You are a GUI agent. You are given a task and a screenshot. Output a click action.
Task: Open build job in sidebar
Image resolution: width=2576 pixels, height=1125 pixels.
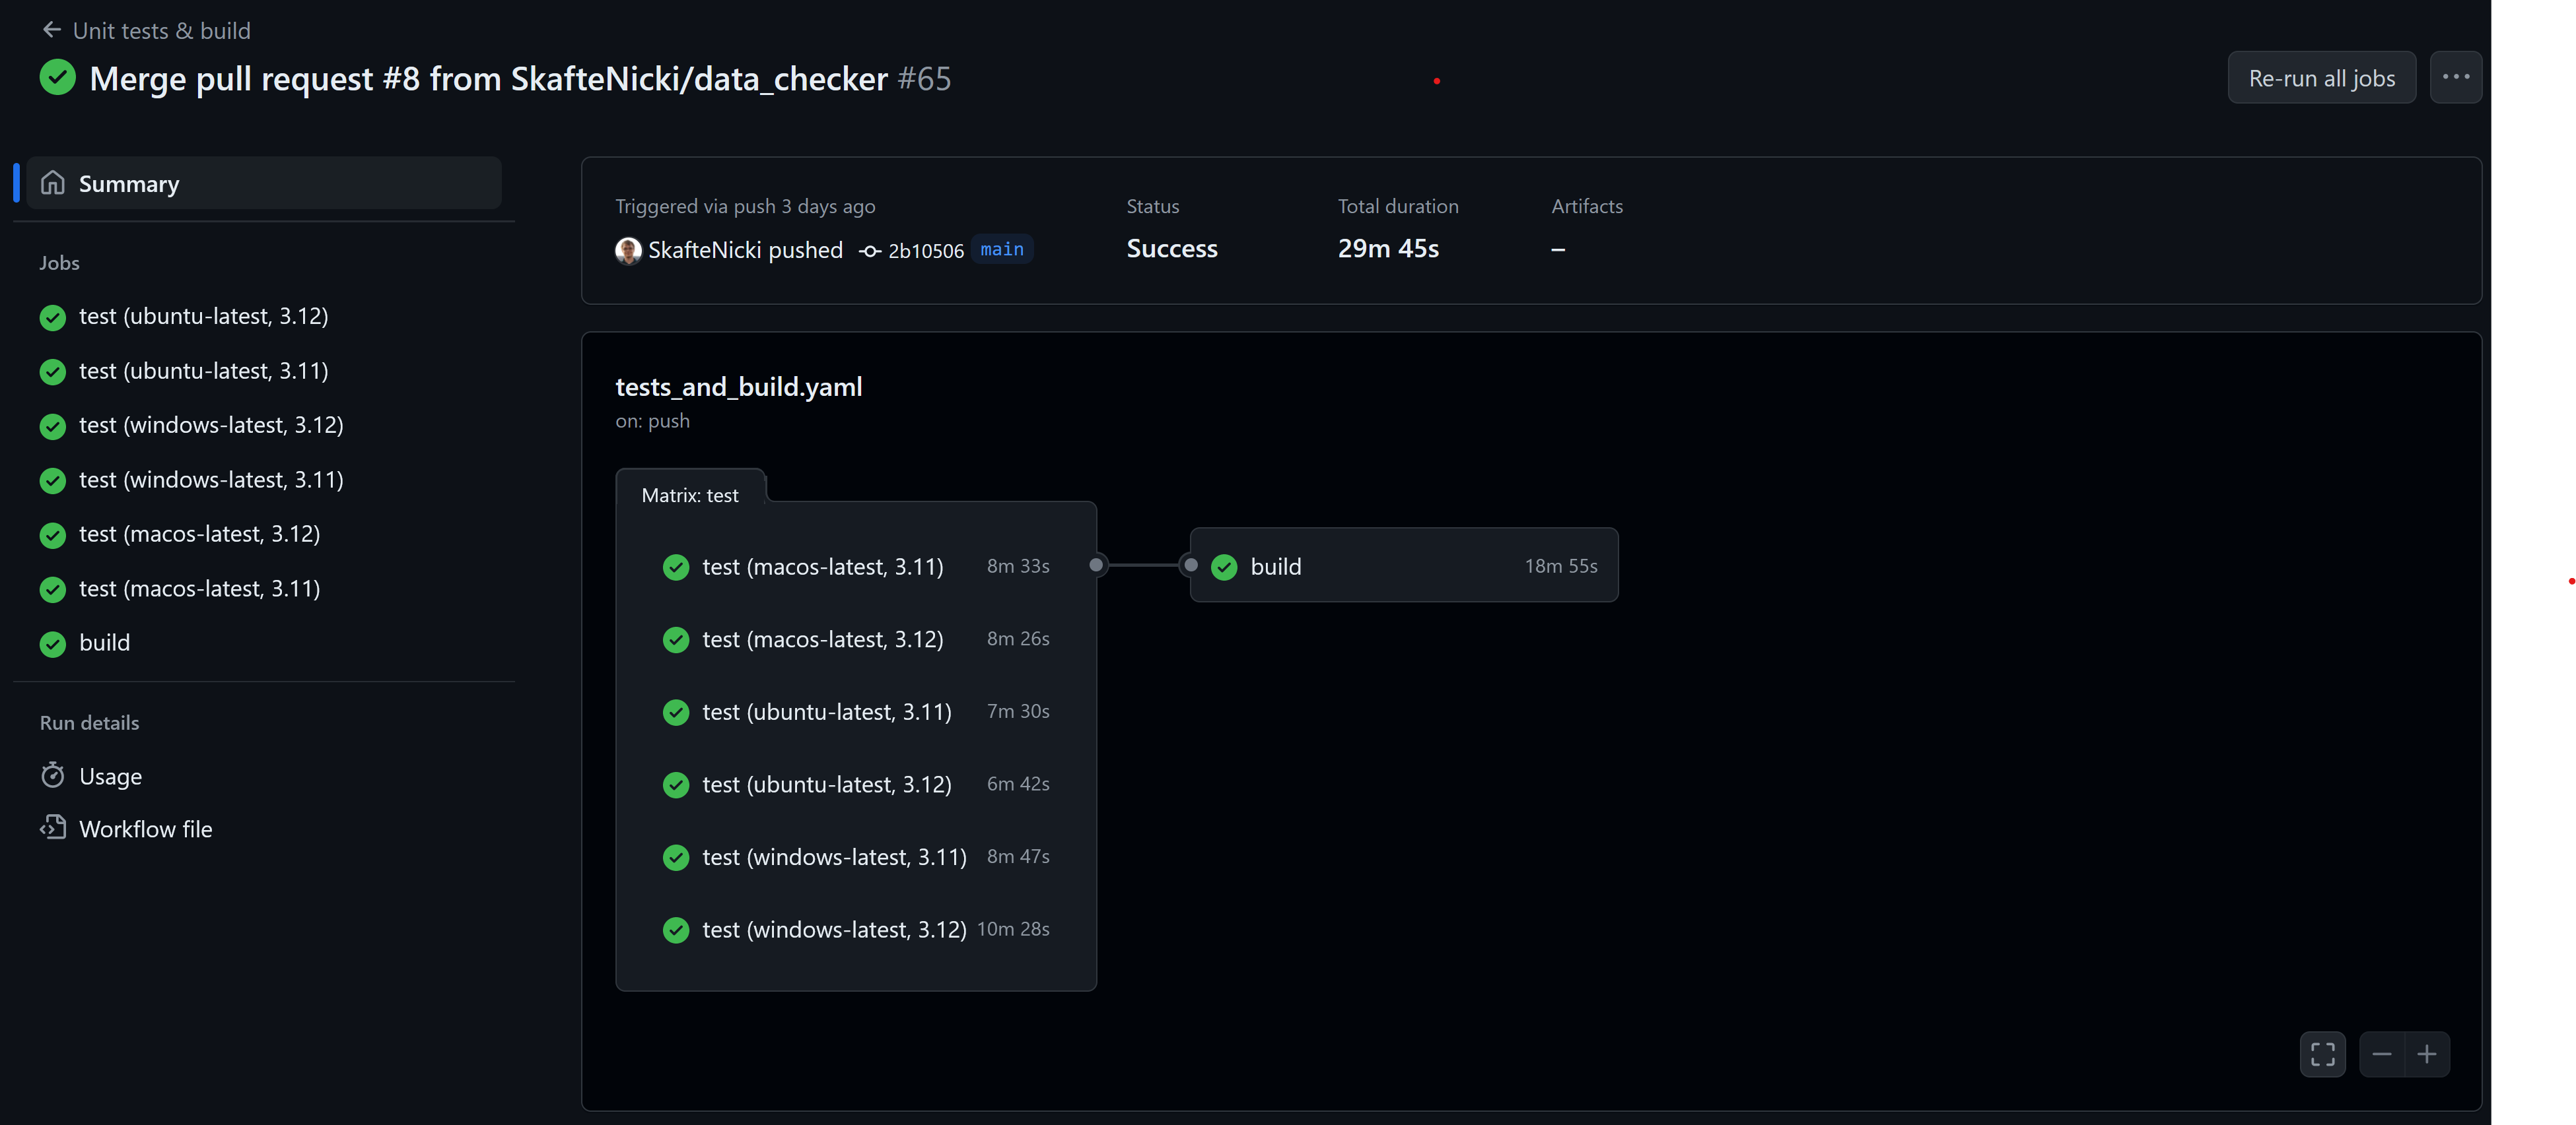[104, 643]
